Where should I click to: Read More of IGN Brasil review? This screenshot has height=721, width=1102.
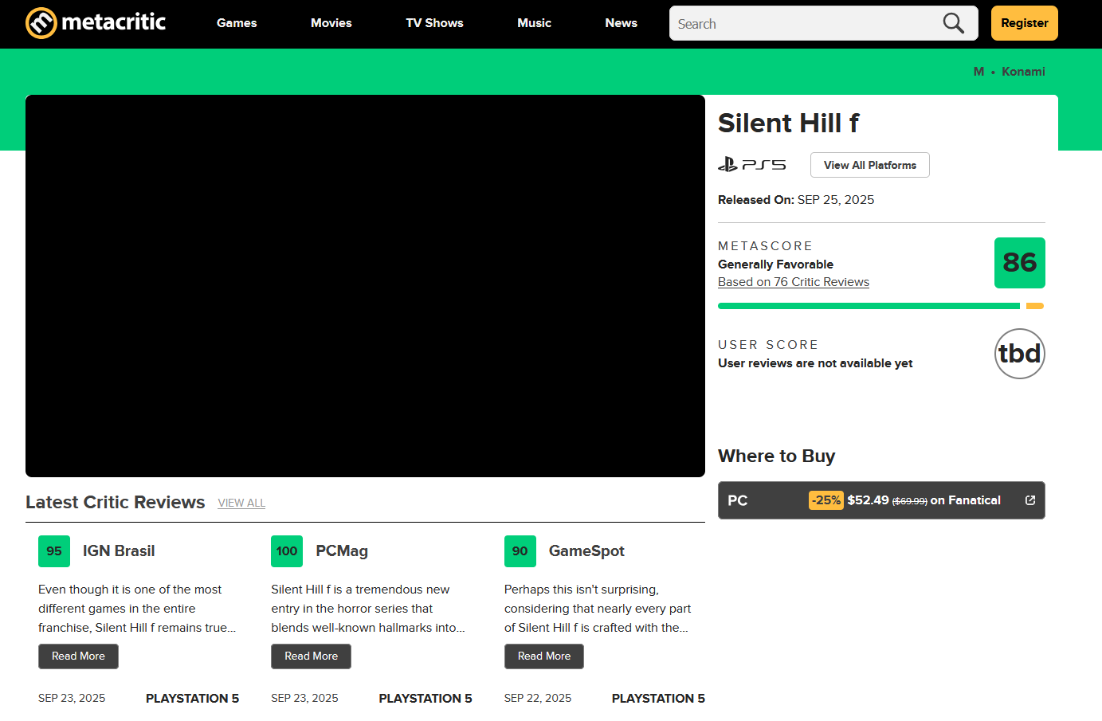[x=78, y=656]
